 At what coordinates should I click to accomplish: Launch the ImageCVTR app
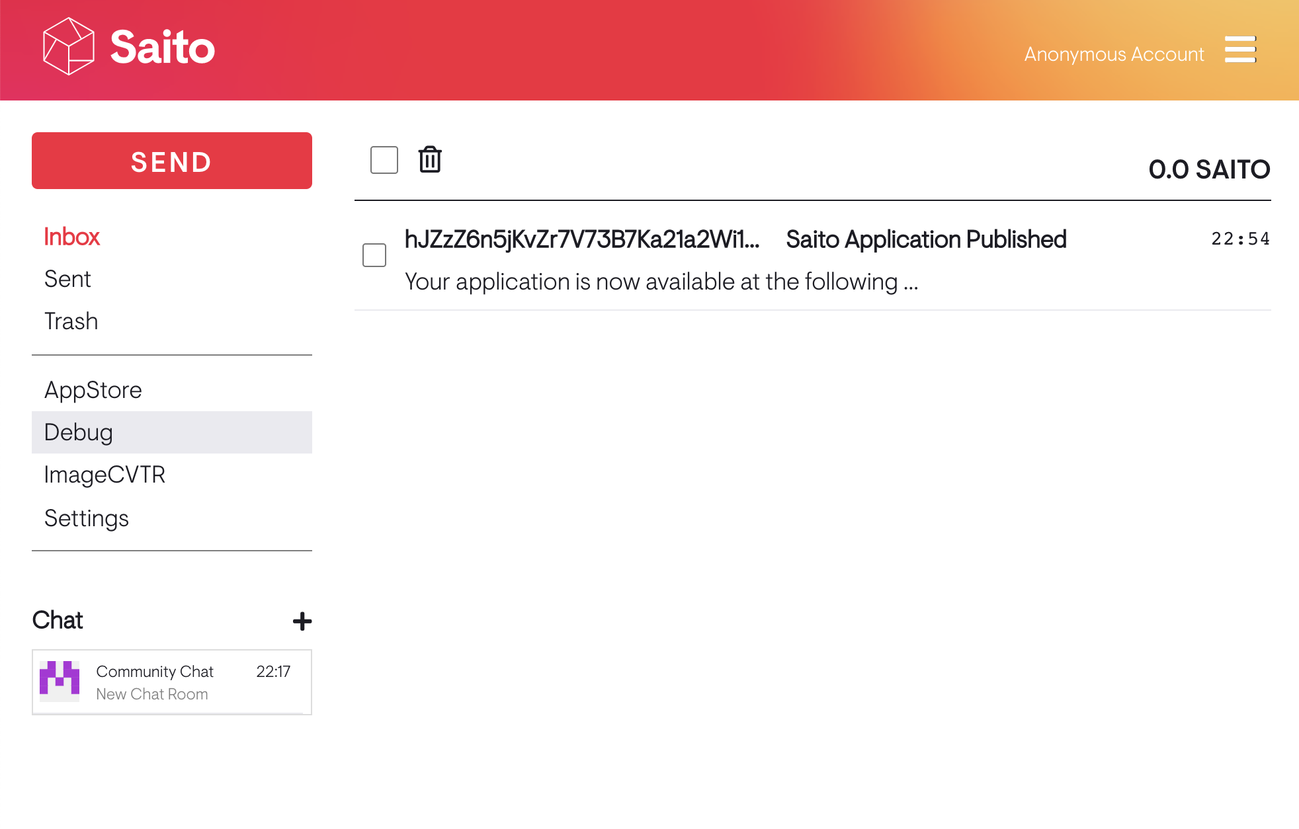(105, 475)
